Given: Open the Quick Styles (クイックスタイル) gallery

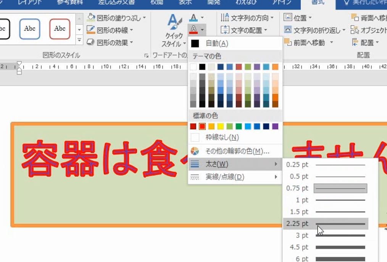Looking at the screenshot, I should 174,31.
